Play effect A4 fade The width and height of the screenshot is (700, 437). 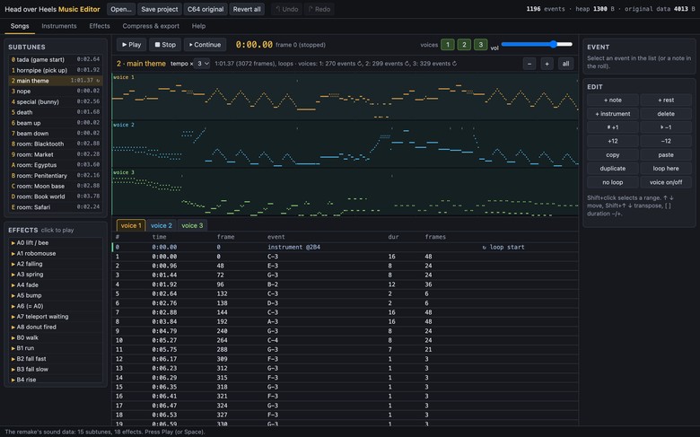[56, 284]
